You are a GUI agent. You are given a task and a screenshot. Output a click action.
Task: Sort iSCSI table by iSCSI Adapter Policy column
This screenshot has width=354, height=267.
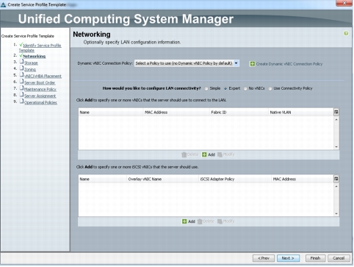click(x=235, y=179)
